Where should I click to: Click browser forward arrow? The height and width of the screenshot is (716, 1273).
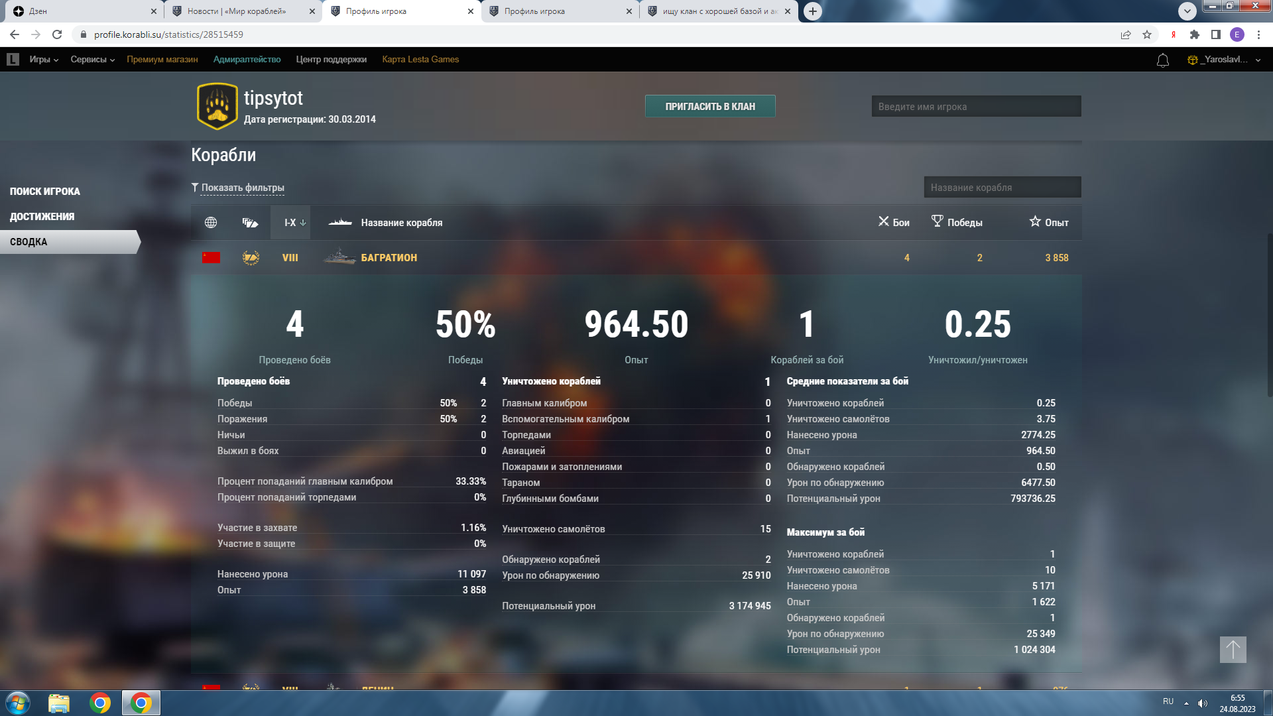[36, 34]
